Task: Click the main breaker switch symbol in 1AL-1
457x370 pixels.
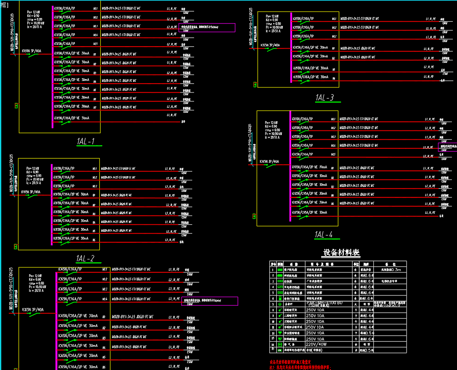Action: tap(32, 54)
